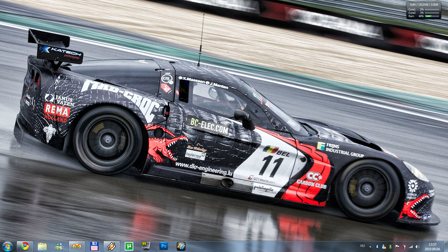Click the Show Desktop strip beside the clock
Viewport: 448px width, 252px height.
(446, 246)
